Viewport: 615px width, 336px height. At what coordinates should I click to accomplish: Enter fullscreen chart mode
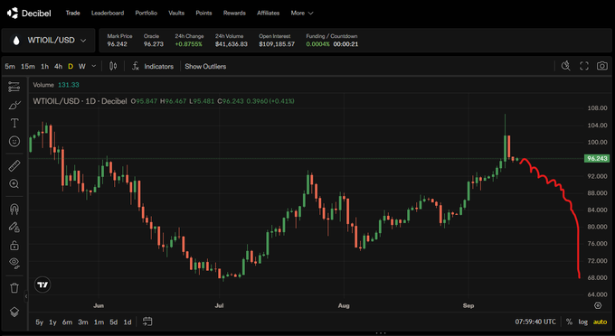pyautogui.click(x=584, y=66)
